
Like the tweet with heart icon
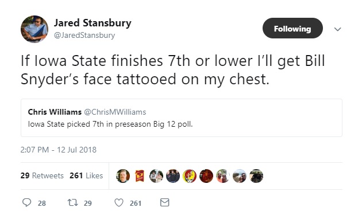pos(119,202)
